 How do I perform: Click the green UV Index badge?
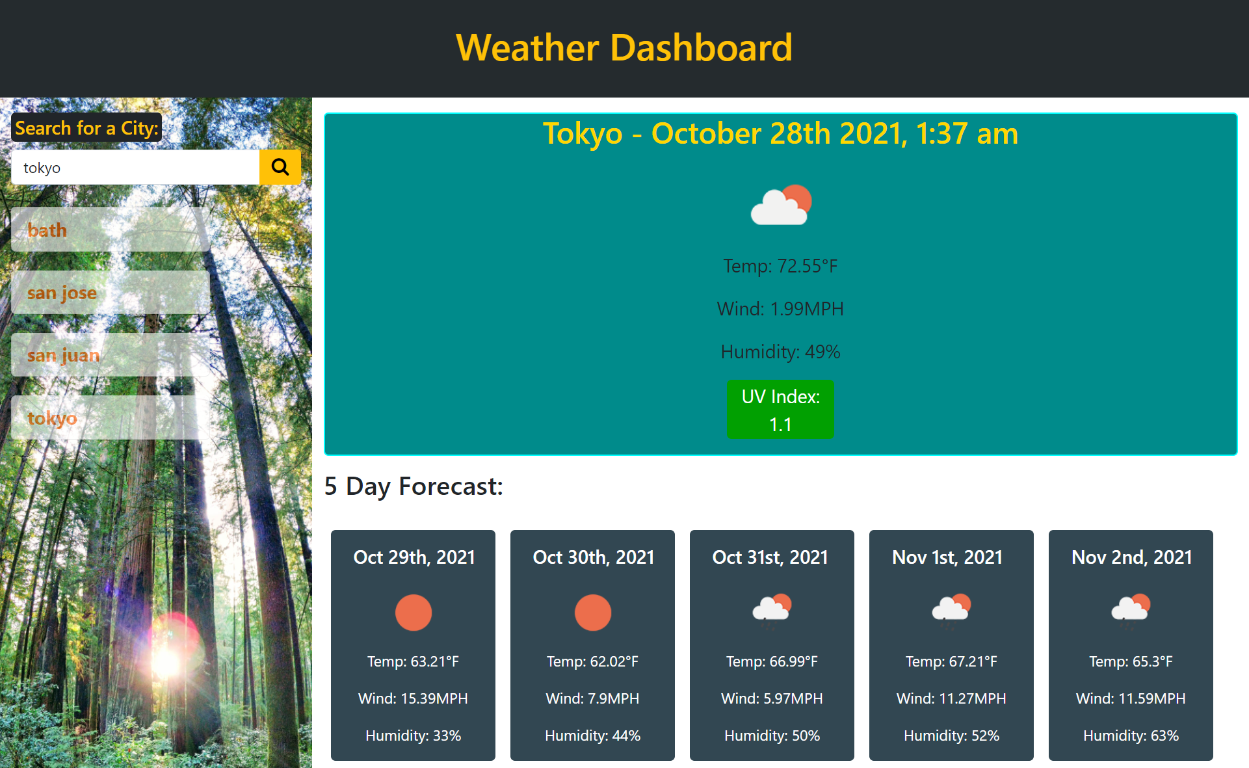point(780,409)
